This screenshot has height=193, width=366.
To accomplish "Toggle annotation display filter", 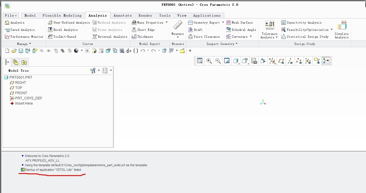I will coord(317,61).
